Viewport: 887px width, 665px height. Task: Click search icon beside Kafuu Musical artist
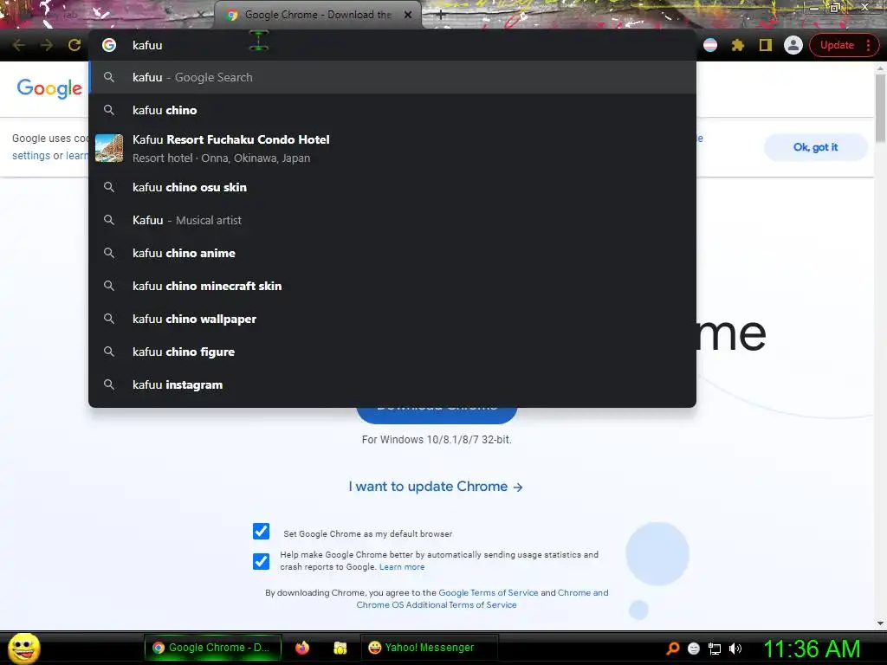[x=109, y=220]
